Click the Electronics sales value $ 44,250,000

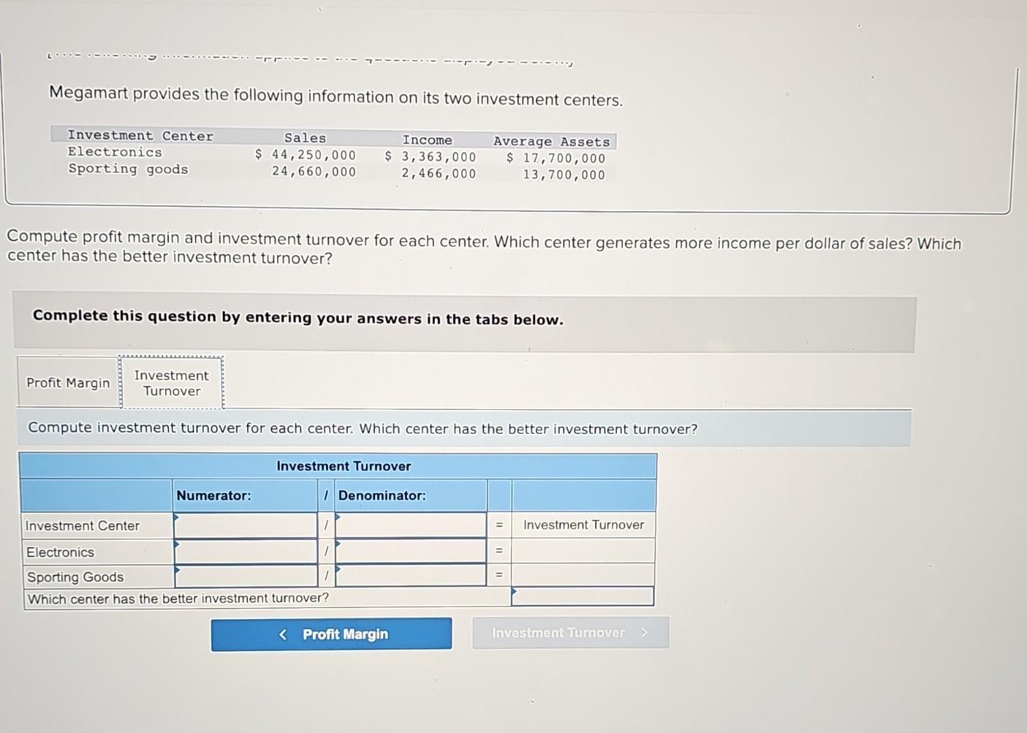(306, 155)
